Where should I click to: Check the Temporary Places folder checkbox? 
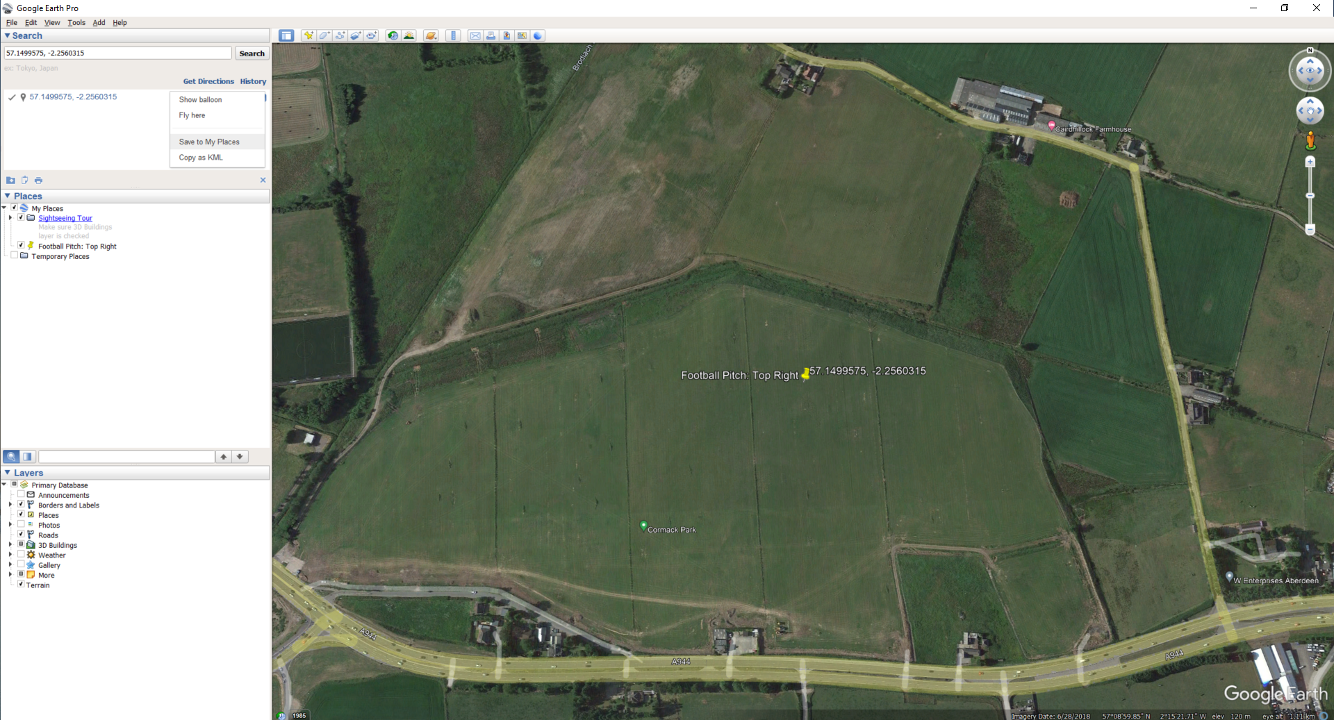click(x=14, y=256)
